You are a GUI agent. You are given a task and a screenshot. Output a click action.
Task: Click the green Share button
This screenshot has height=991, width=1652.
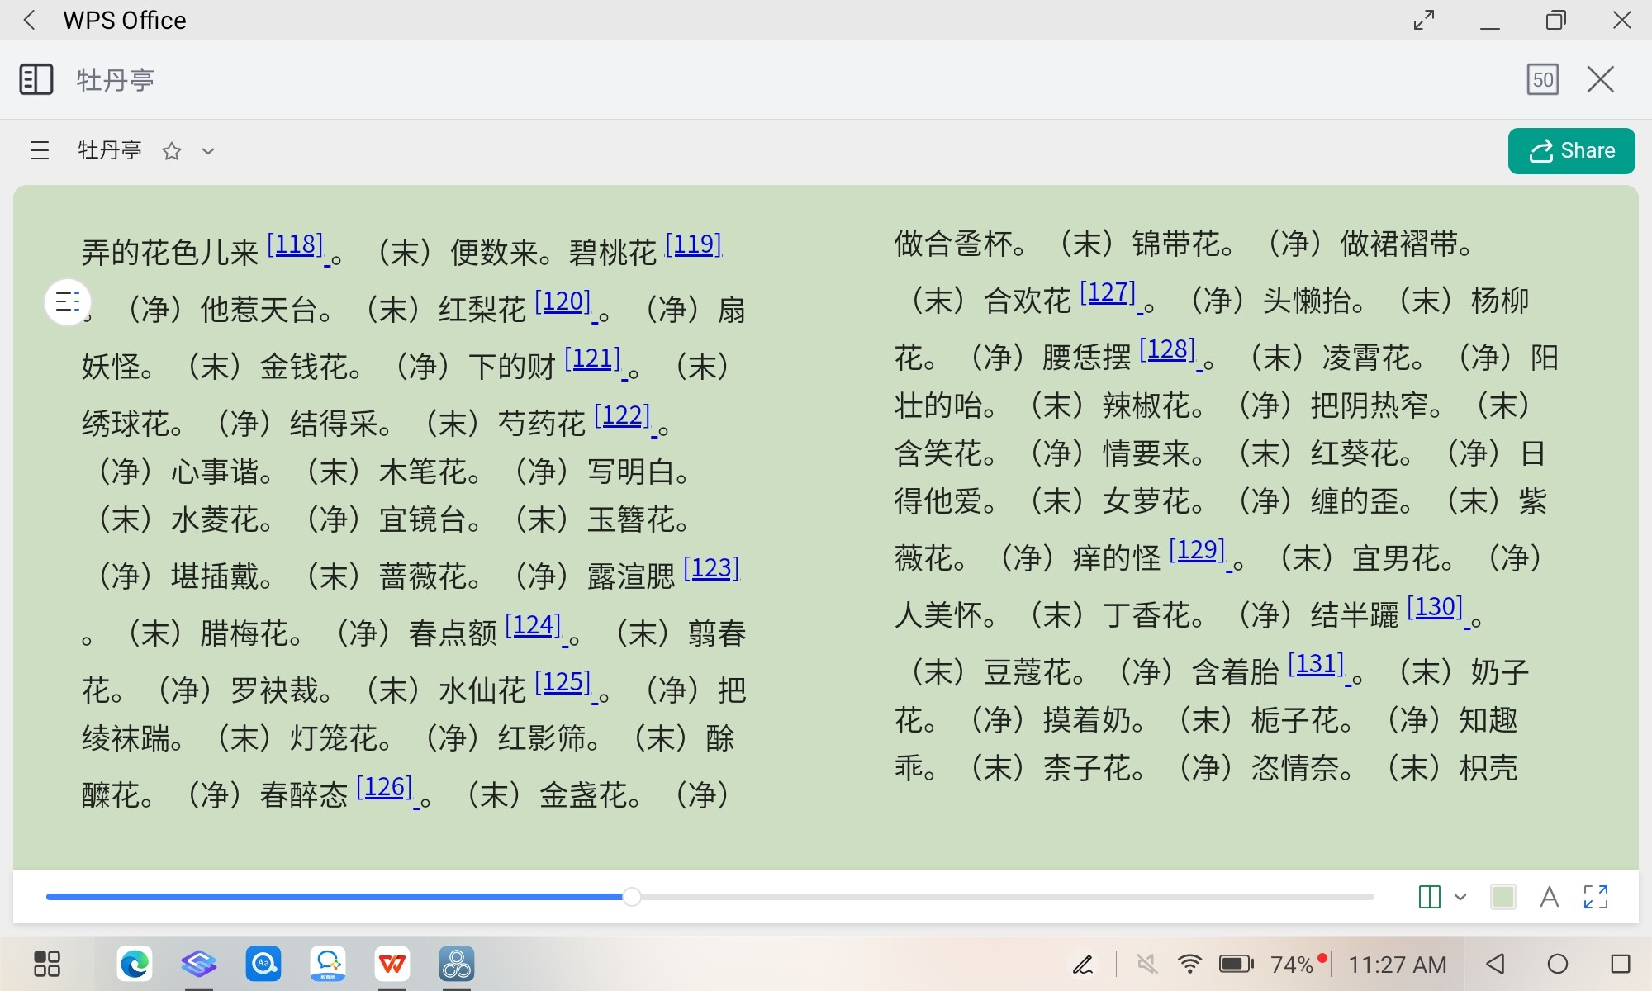point(1571,151)
